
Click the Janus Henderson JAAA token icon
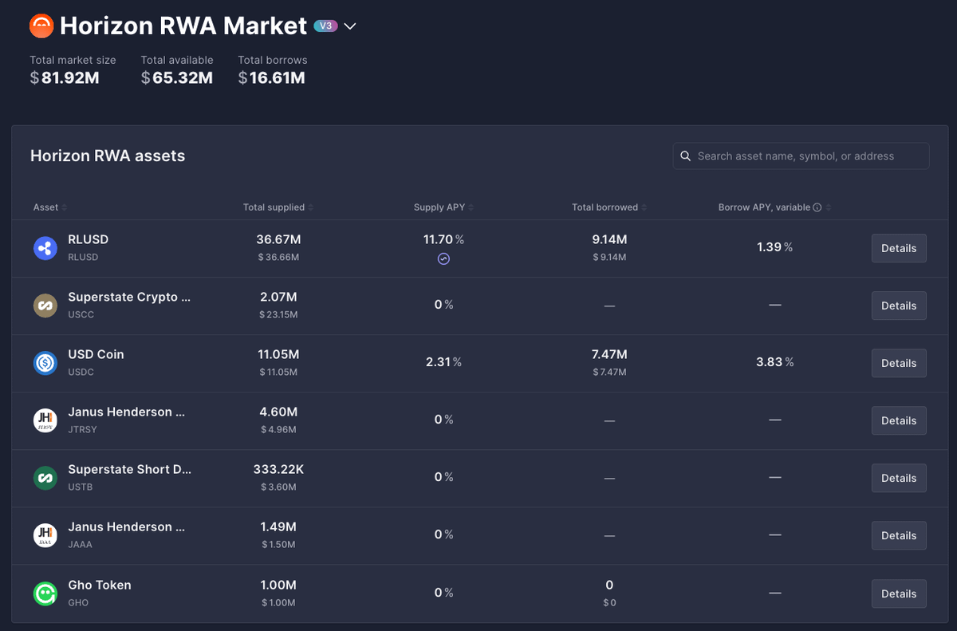45,535
